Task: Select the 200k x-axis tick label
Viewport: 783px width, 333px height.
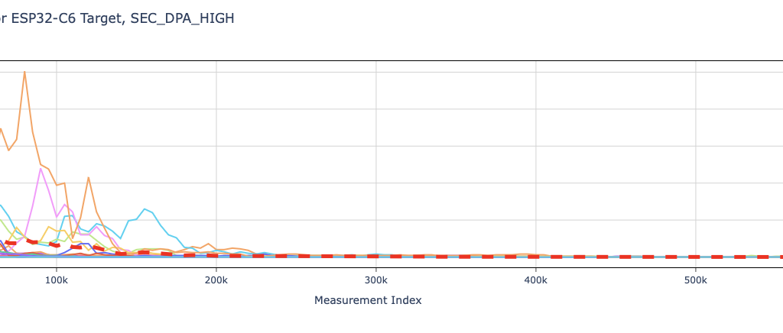Action: click(x=216, y=280)
